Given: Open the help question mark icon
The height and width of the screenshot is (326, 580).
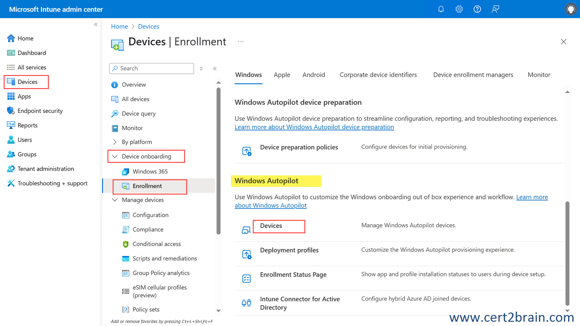Looking at the screenshot, I should [x=477, y=9].
